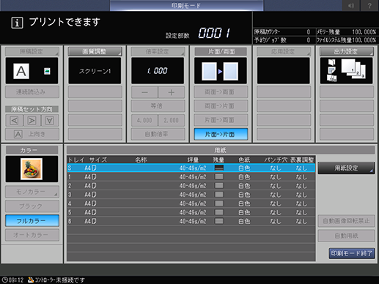Click 白色 cell in tray 2 row
379x284 pixels.
point(244,186)
